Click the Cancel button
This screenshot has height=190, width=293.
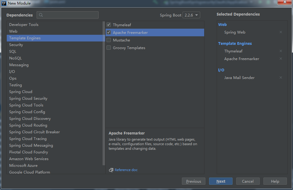[248, 181]
